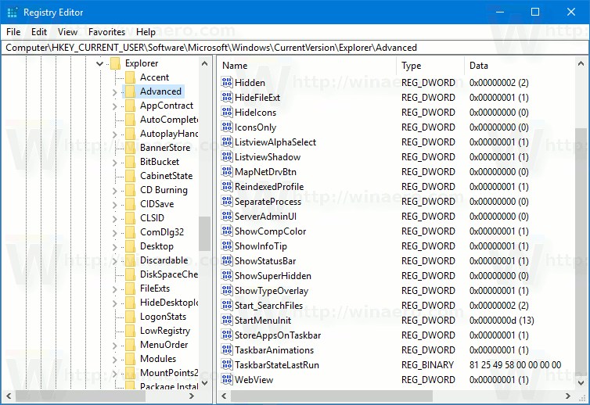Viewport: 590px width, 405px height.
Task: Select the CabinetState key in tree
Action: coord(166,176)
